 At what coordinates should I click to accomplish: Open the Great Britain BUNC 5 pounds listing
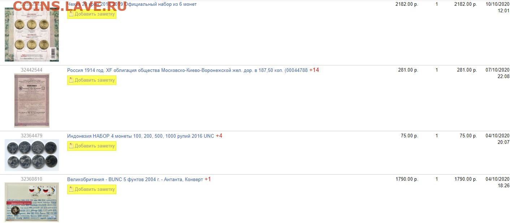(x=135, y=179)
